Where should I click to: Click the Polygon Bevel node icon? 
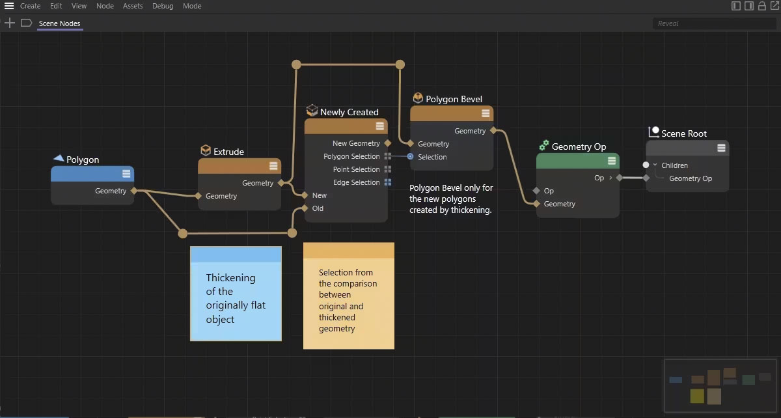(x=418, y=98)
